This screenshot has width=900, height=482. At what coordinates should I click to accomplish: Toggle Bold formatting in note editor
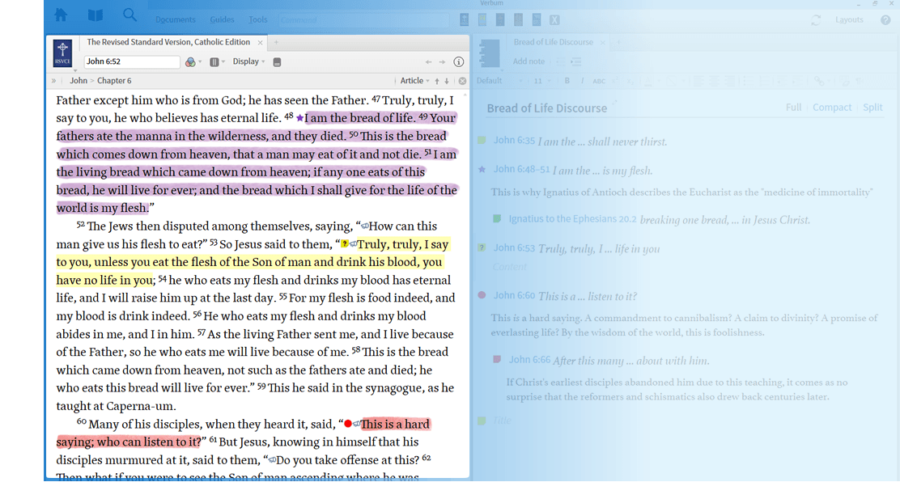567,81
